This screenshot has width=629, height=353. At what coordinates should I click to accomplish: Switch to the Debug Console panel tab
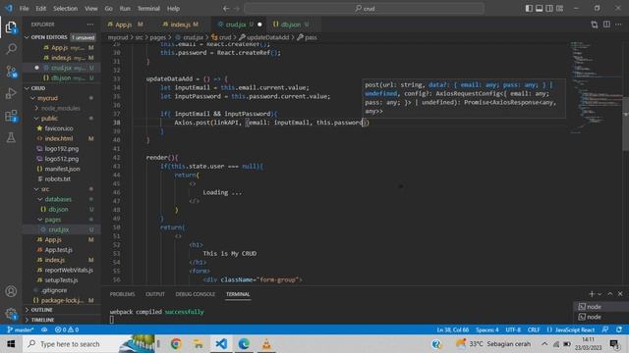195,294
